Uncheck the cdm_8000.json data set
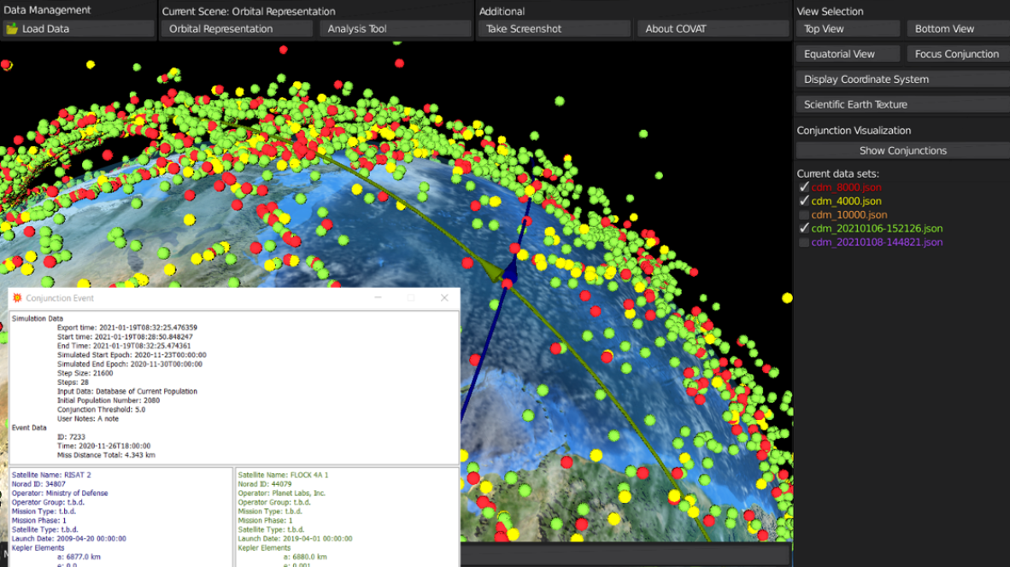This screenshot has height=567, width=1010. click(x=803, y=187)
